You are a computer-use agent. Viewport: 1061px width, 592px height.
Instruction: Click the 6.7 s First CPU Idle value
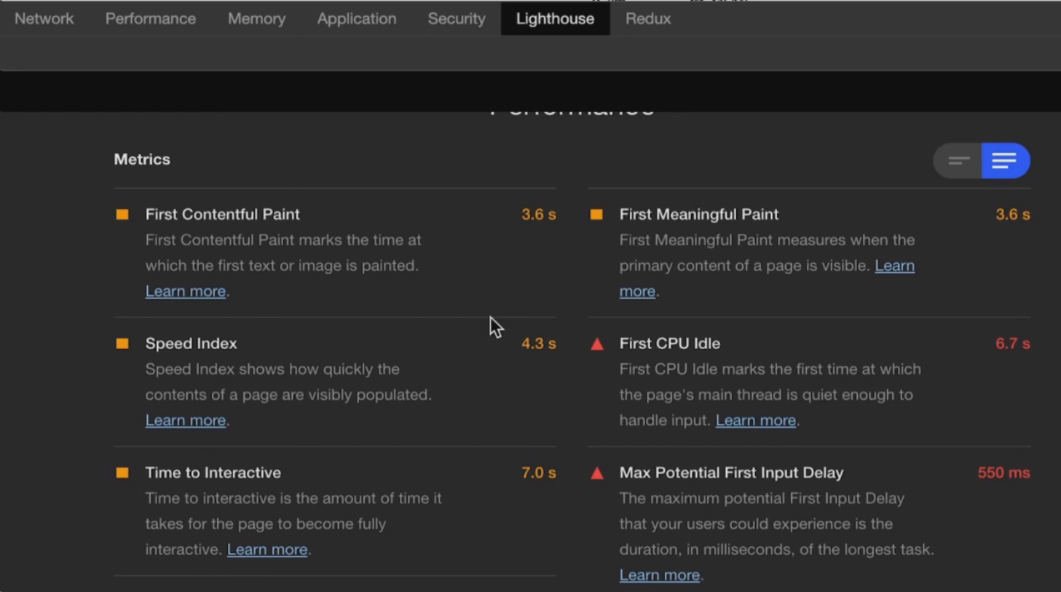pos(1013,343)
